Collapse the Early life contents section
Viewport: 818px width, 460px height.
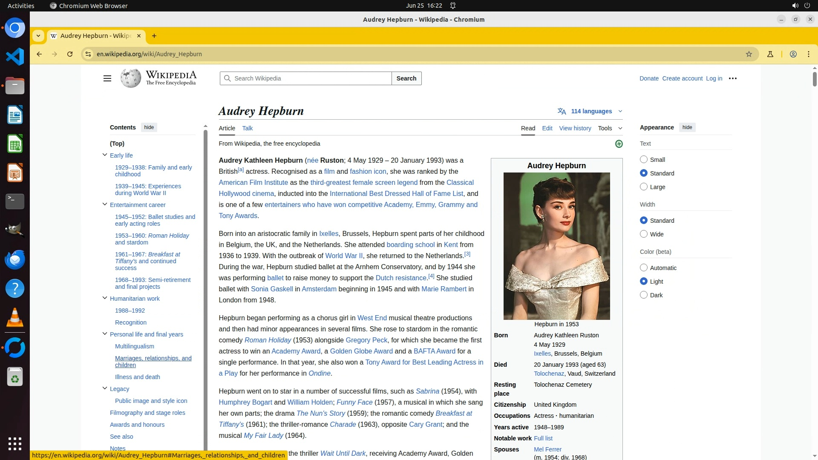pyautogui.click(x=105, y=155)
